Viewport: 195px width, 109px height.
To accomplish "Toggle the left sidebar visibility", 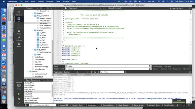I will click(26, 105).
